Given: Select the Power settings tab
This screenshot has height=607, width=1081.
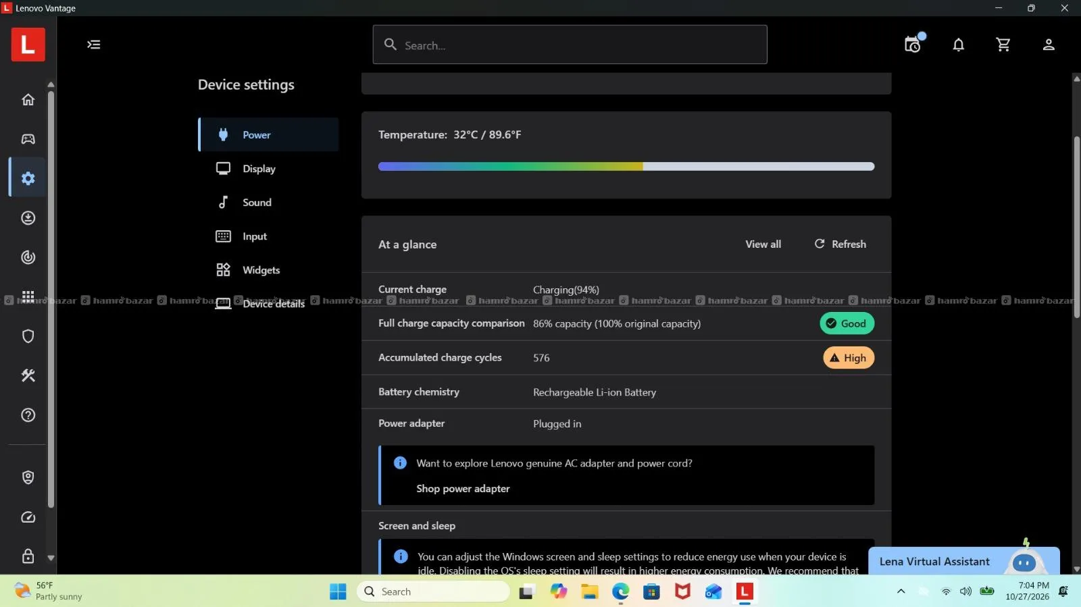Looking at the screenshot, I should point(268,135).
